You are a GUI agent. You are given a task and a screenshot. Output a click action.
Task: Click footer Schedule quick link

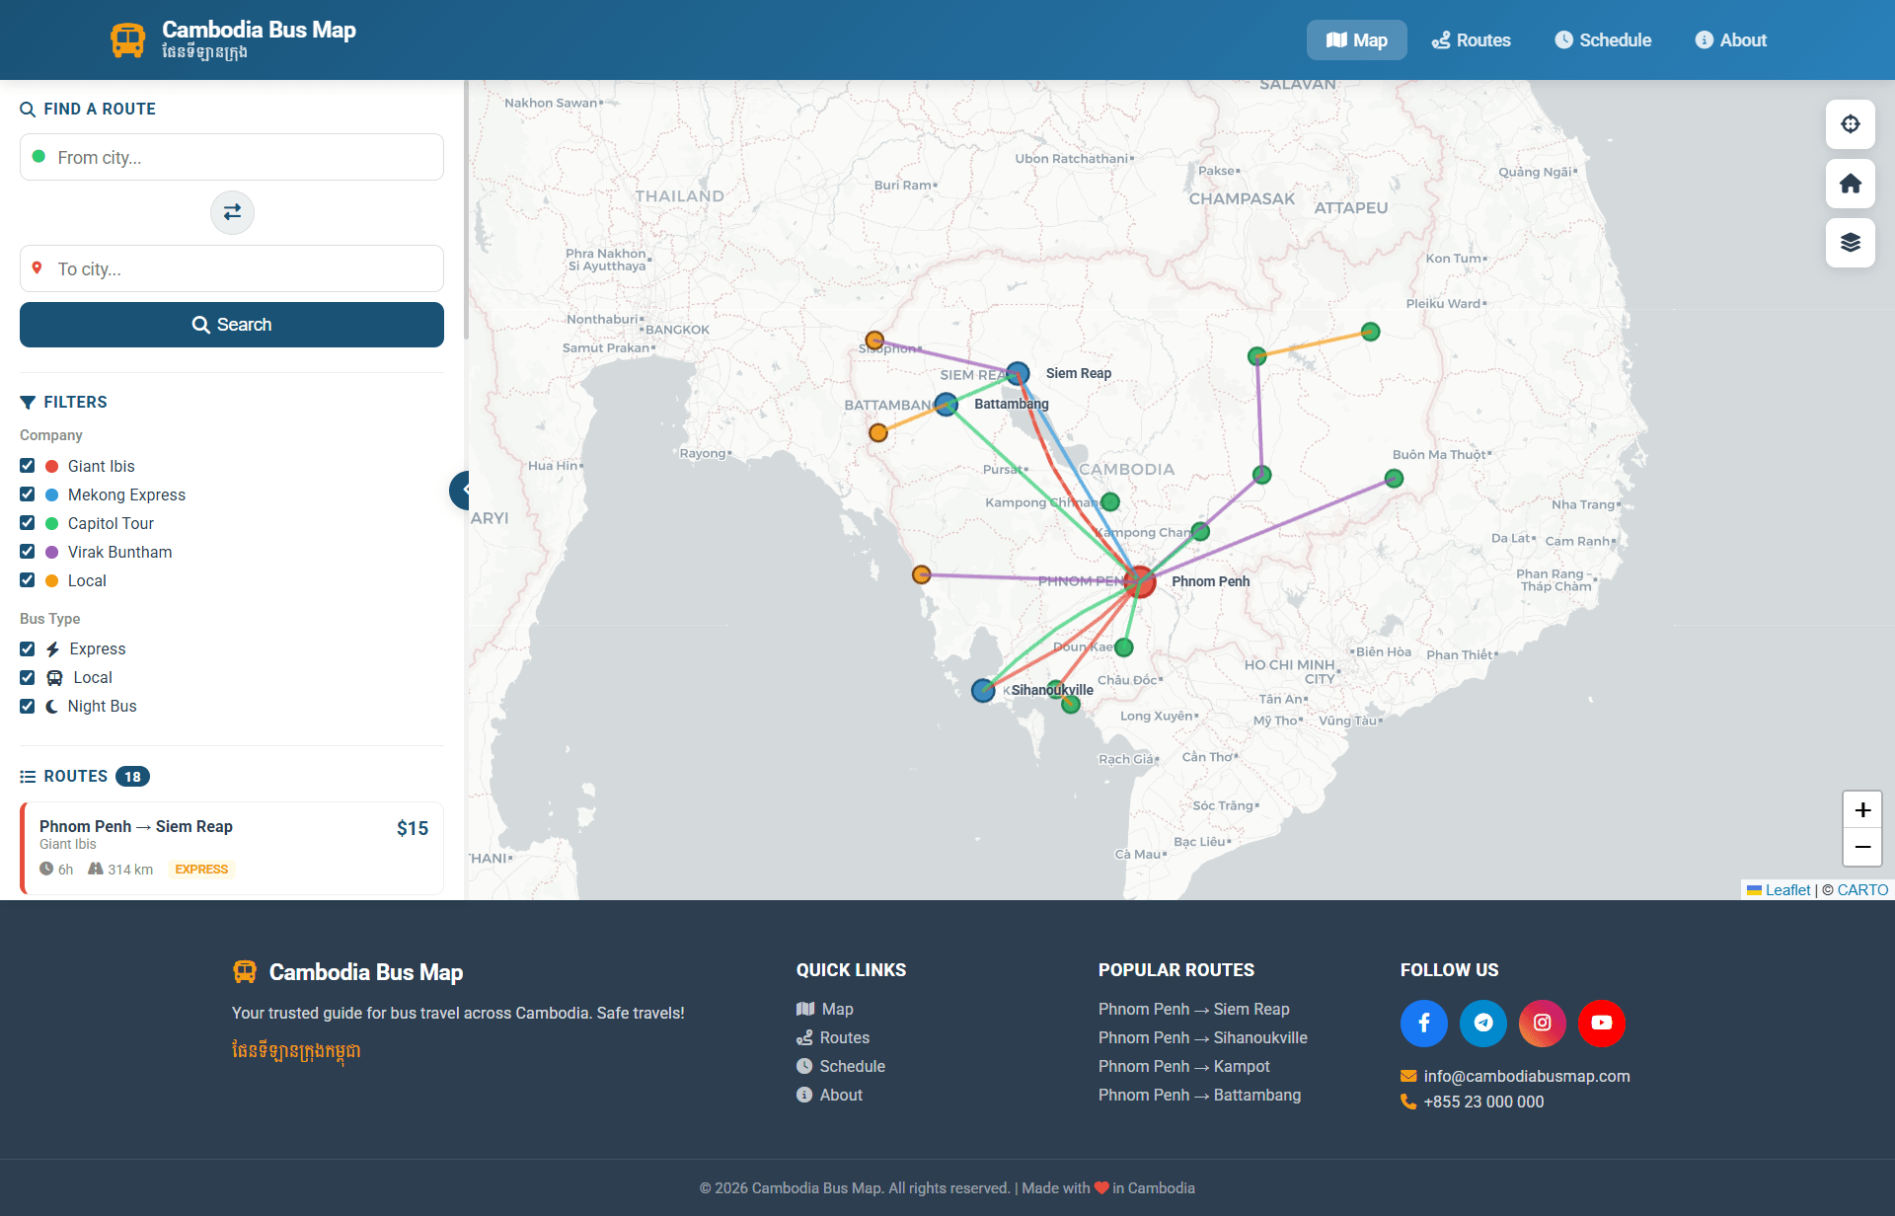pyautogui.click(x=841, y=1066)
